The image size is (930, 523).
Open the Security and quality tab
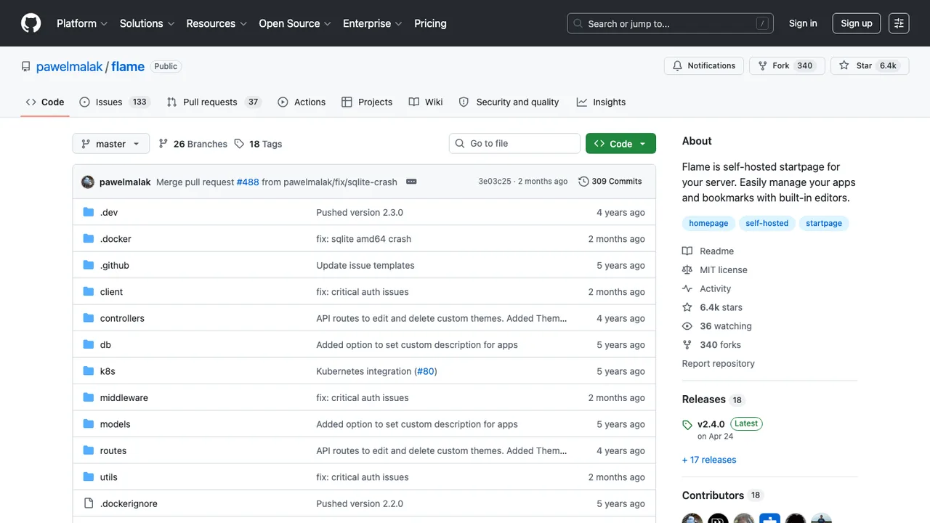(509, 102)
